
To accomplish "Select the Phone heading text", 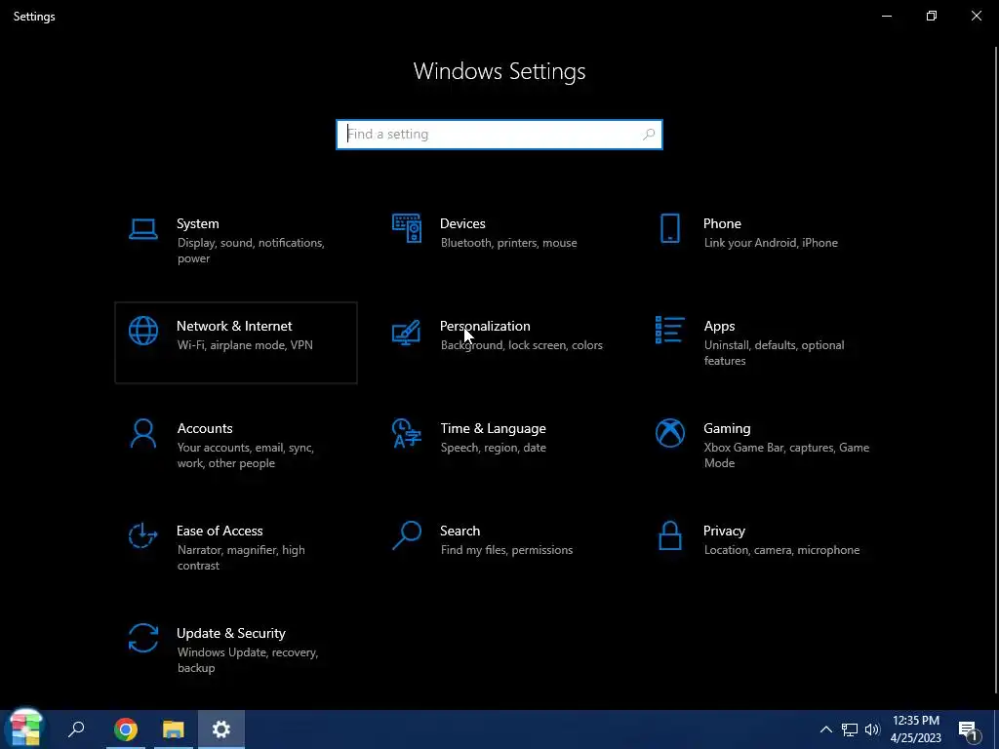I will (722, 223).
